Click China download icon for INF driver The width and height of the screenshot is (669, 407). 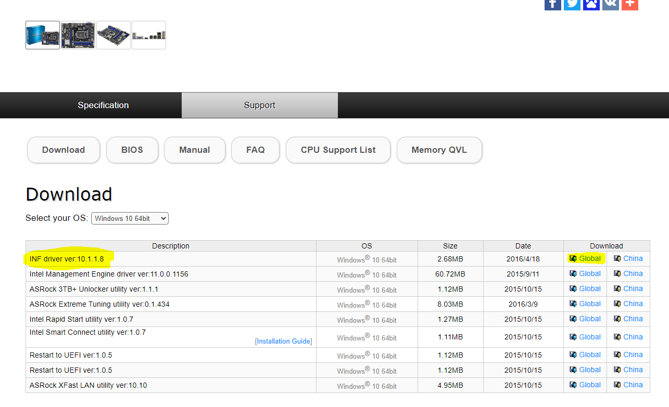point(617,258)
